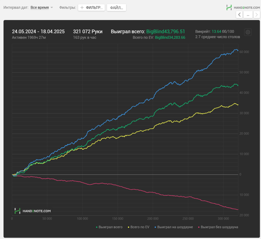Click the end point of the blue showdown line
261x239 pixels.
point(238,50)
